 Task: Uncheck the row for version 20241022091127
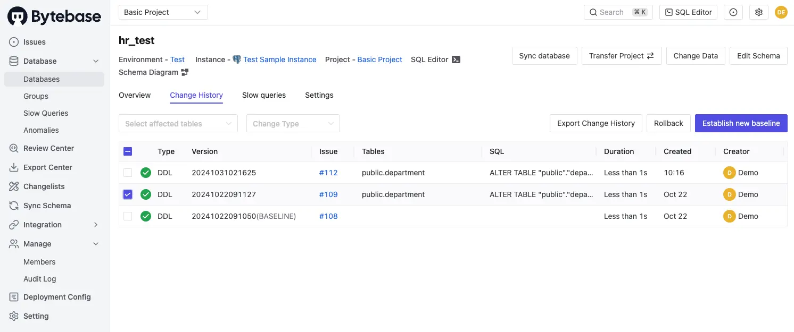pyautogui.click(x=128, y=194)
